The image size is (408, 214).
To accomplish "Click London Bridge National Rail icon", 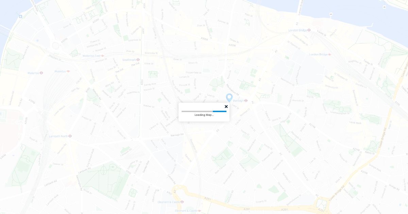I will coord(329,54).
